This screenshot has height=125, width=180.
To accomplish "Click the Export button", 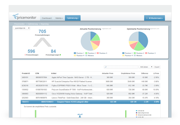I will pos(157,67).
